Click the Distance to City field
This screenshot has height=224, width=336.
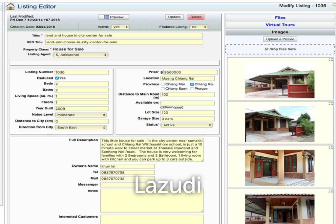pos(82,122)
